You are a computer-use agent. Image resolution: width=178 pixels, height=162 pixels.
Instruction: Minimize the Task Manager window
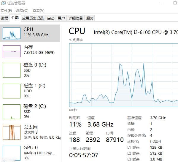[x=162, y=3]
